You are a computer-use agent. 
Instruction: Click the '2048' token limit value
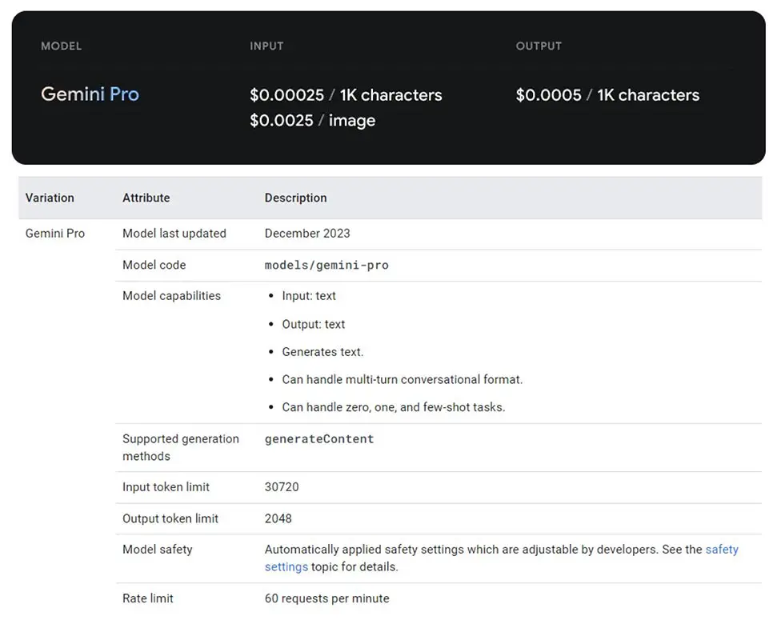278,518
